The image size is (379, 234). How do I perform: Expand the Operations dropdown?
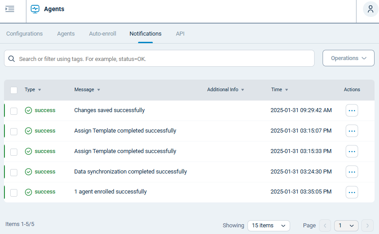tap(348, 58)
